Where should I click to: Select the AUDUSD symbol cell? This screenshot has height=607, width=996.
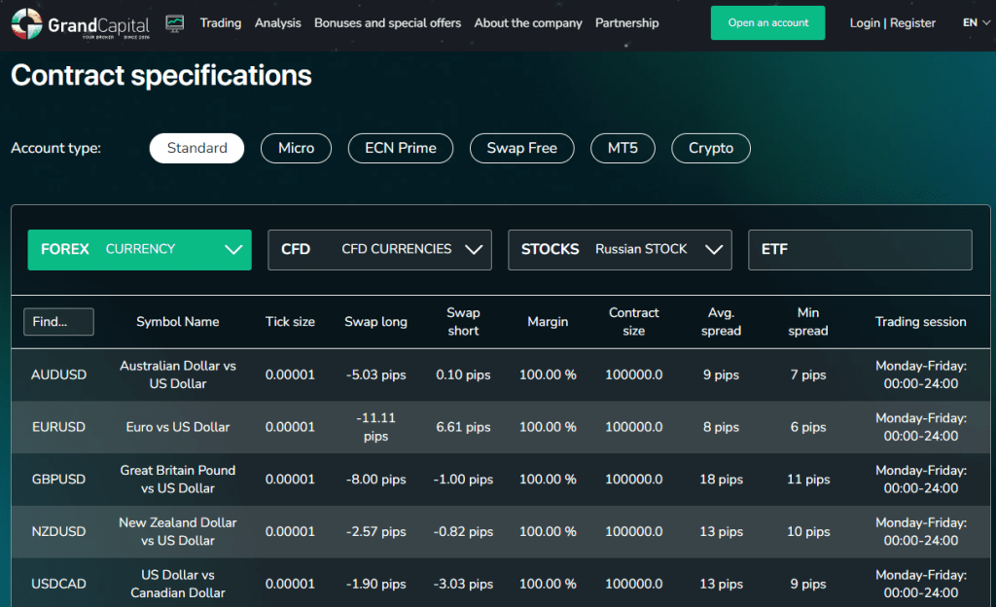(x=58, y=375)
